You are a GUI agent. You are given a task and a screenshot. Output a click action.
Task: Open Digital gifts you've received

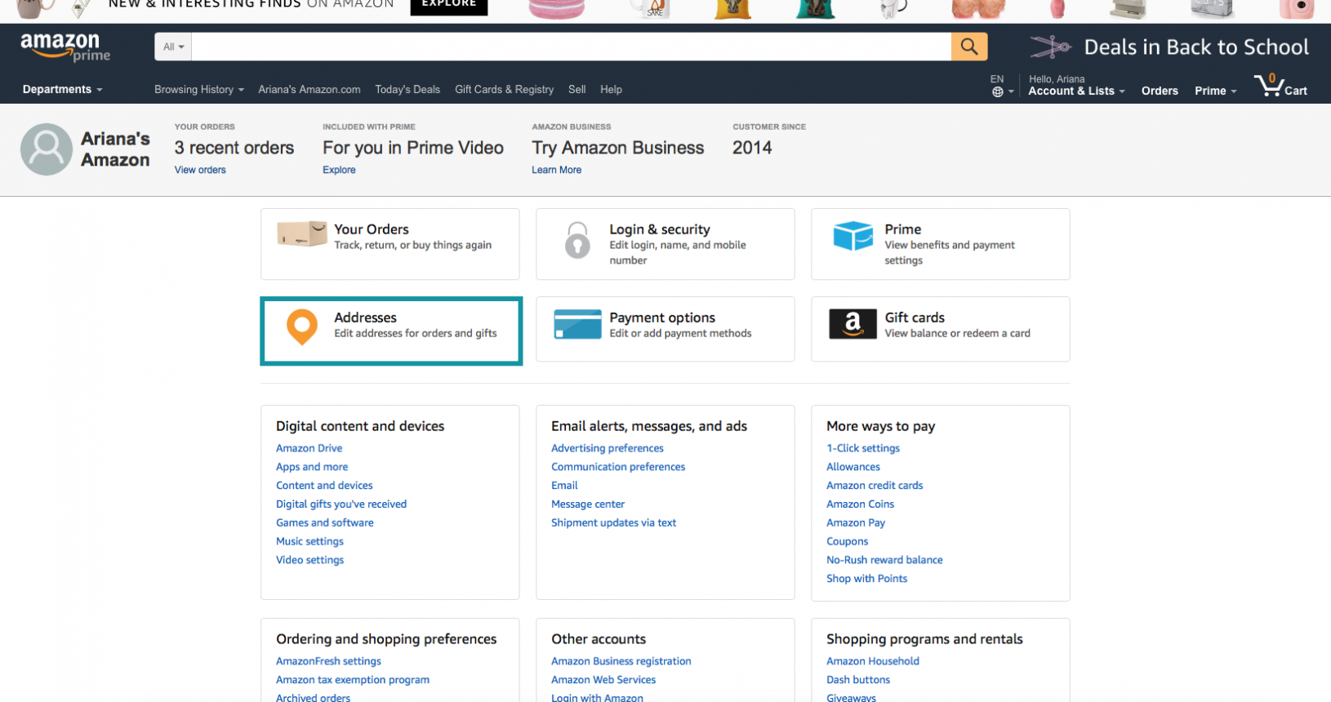[x=341, y=504]
